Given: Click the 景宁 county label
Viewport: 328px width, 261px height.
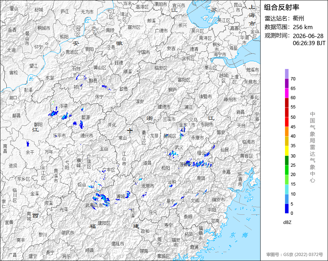Looking at the screenshot, I should click(170, 201).
